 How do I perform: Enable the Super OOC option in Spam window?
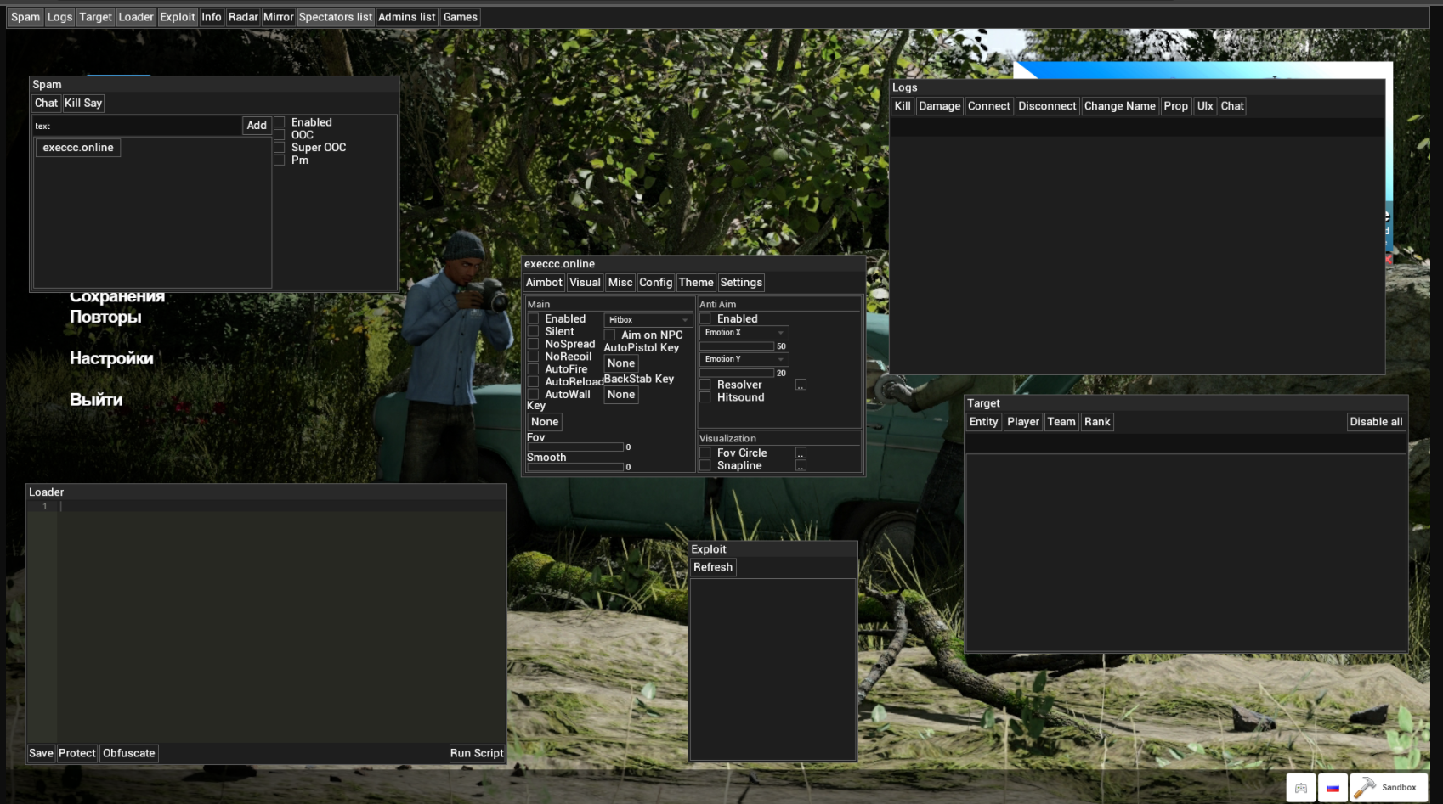pos(280,146)
